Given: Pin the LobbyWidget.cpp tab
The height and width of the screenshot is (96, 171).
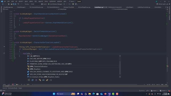Looking at the screenshot, I should tap(105, 7).
